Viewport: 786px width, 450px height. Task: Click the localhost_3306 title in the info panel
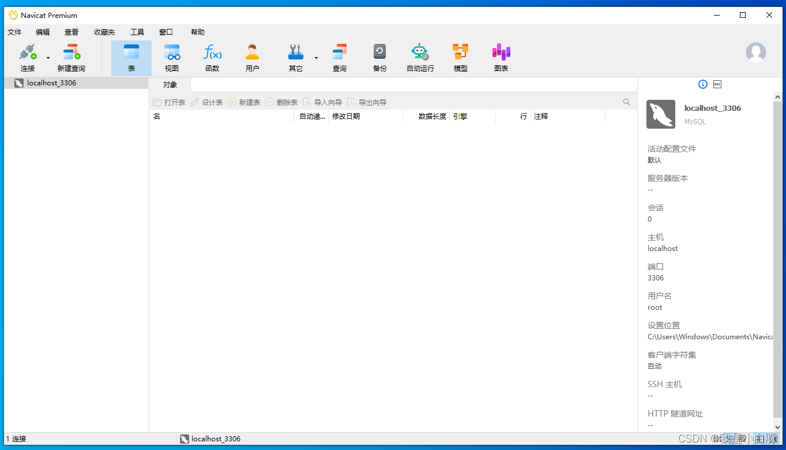713,108
